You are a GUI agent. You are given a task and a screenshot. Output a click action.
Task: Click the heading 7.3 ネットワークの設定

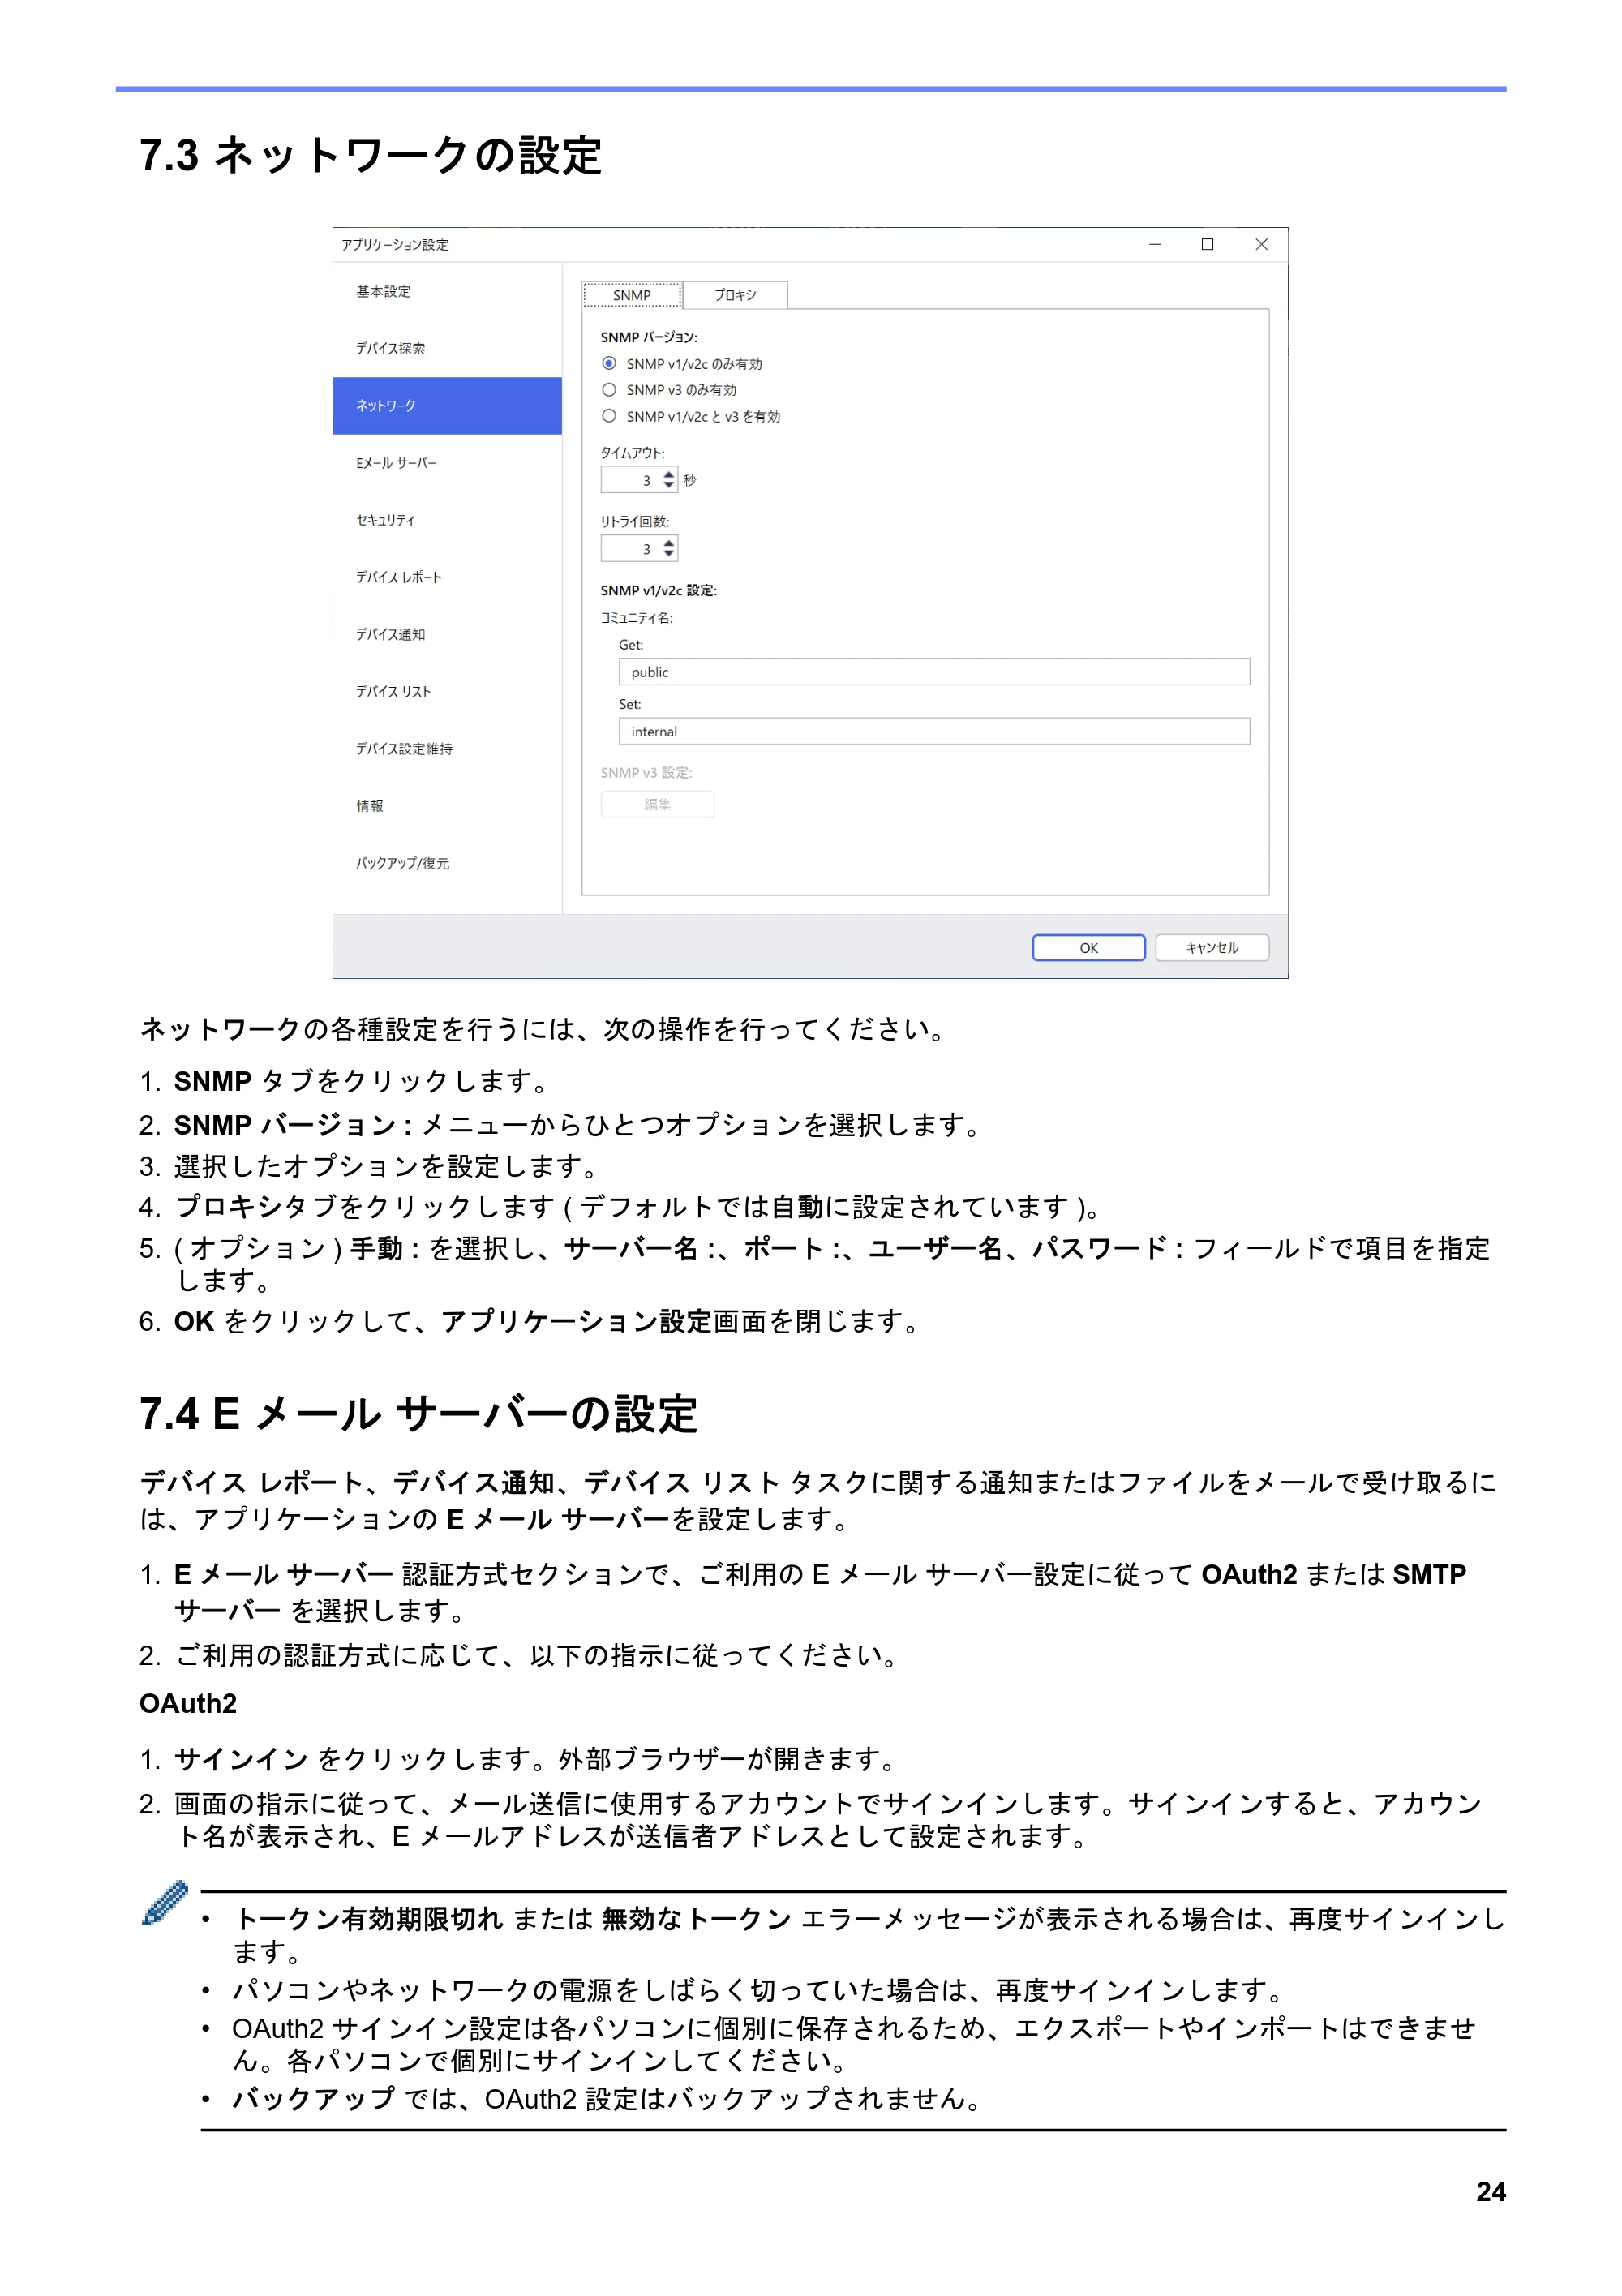(371, 155)
